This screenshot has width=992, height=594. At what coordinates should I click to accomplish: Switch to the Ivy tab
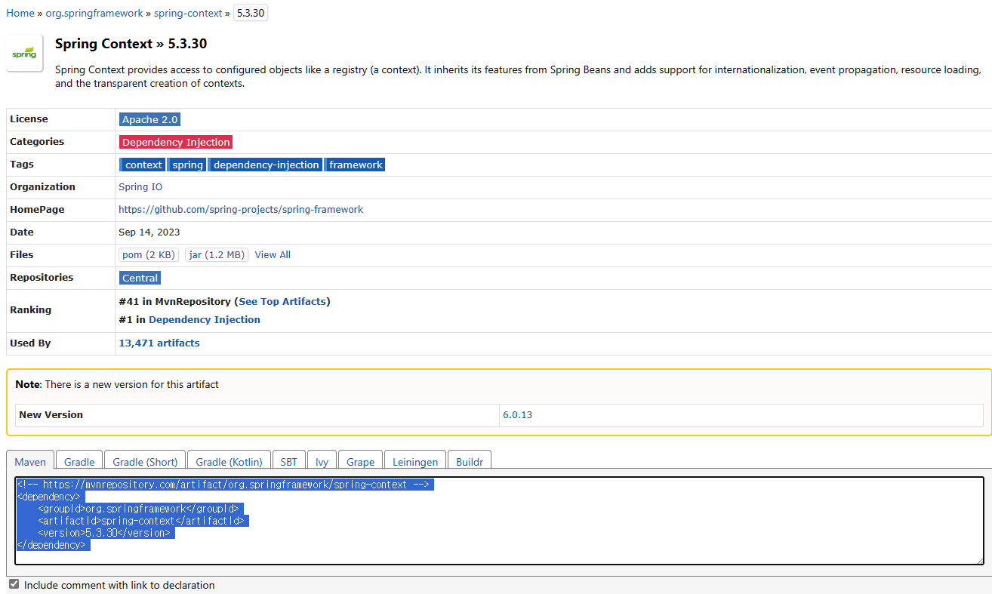322,461
